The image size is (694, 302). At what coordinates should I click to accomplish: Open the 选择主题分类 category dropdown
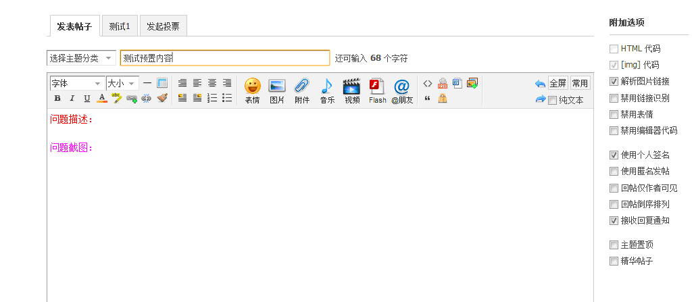click(81, 58)
